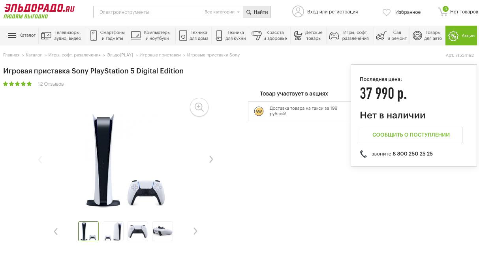Select the DualSense controller front thumbnail
This screenshot has height=253, width=479.
138,231
